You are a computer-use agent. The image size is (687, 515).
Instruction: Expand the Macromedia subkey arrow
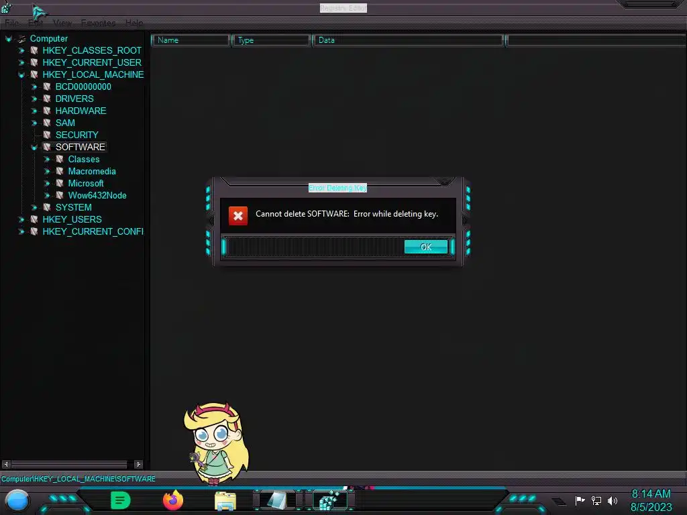click(47, 171)
